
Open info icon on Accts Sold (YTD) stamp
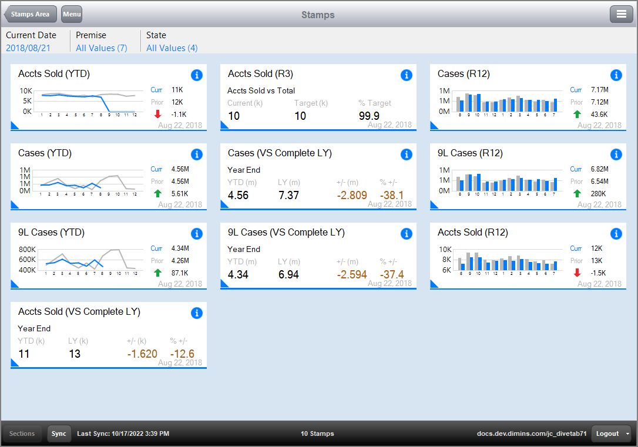point(197,75)
